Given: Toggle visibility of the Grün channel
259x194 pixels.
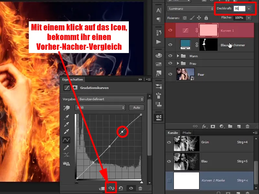Looking at the screenshot, I should tap(169, 142).
